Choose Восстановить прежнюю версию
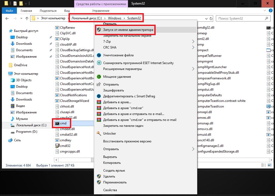Screen dimensions: 275x196 (146, 141)
